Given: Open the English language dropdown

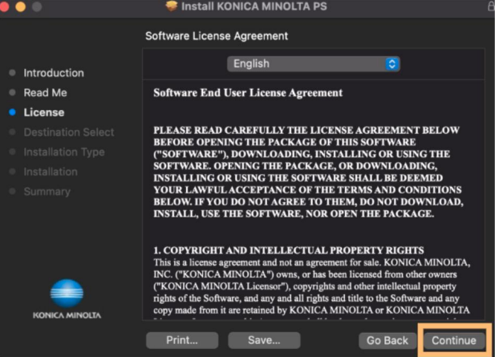Looking at the screenshot, I should (x=314, y=64).
